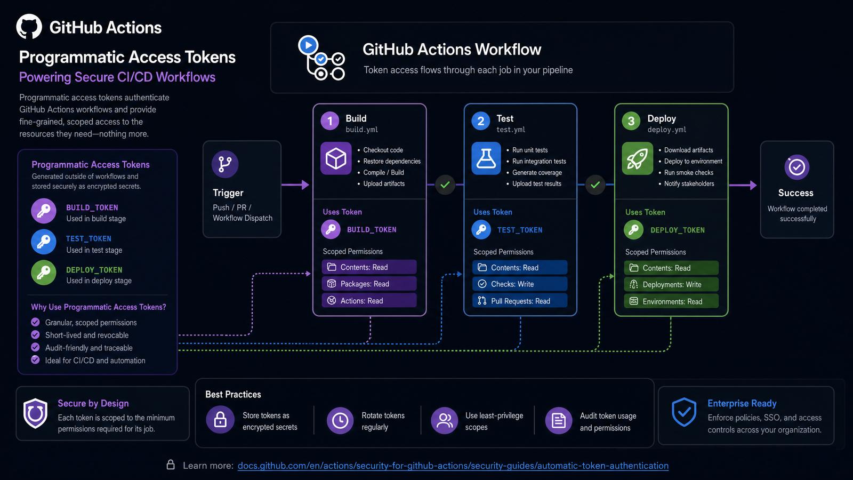853x480 pixels.
Task: Select the icon beside Deployments: Write
Action: [634, 284]
